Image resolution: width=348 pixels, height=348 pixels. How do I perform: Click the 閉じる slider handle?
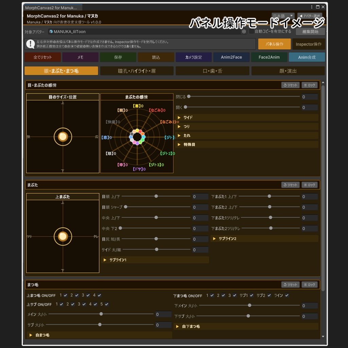point(189,96)
